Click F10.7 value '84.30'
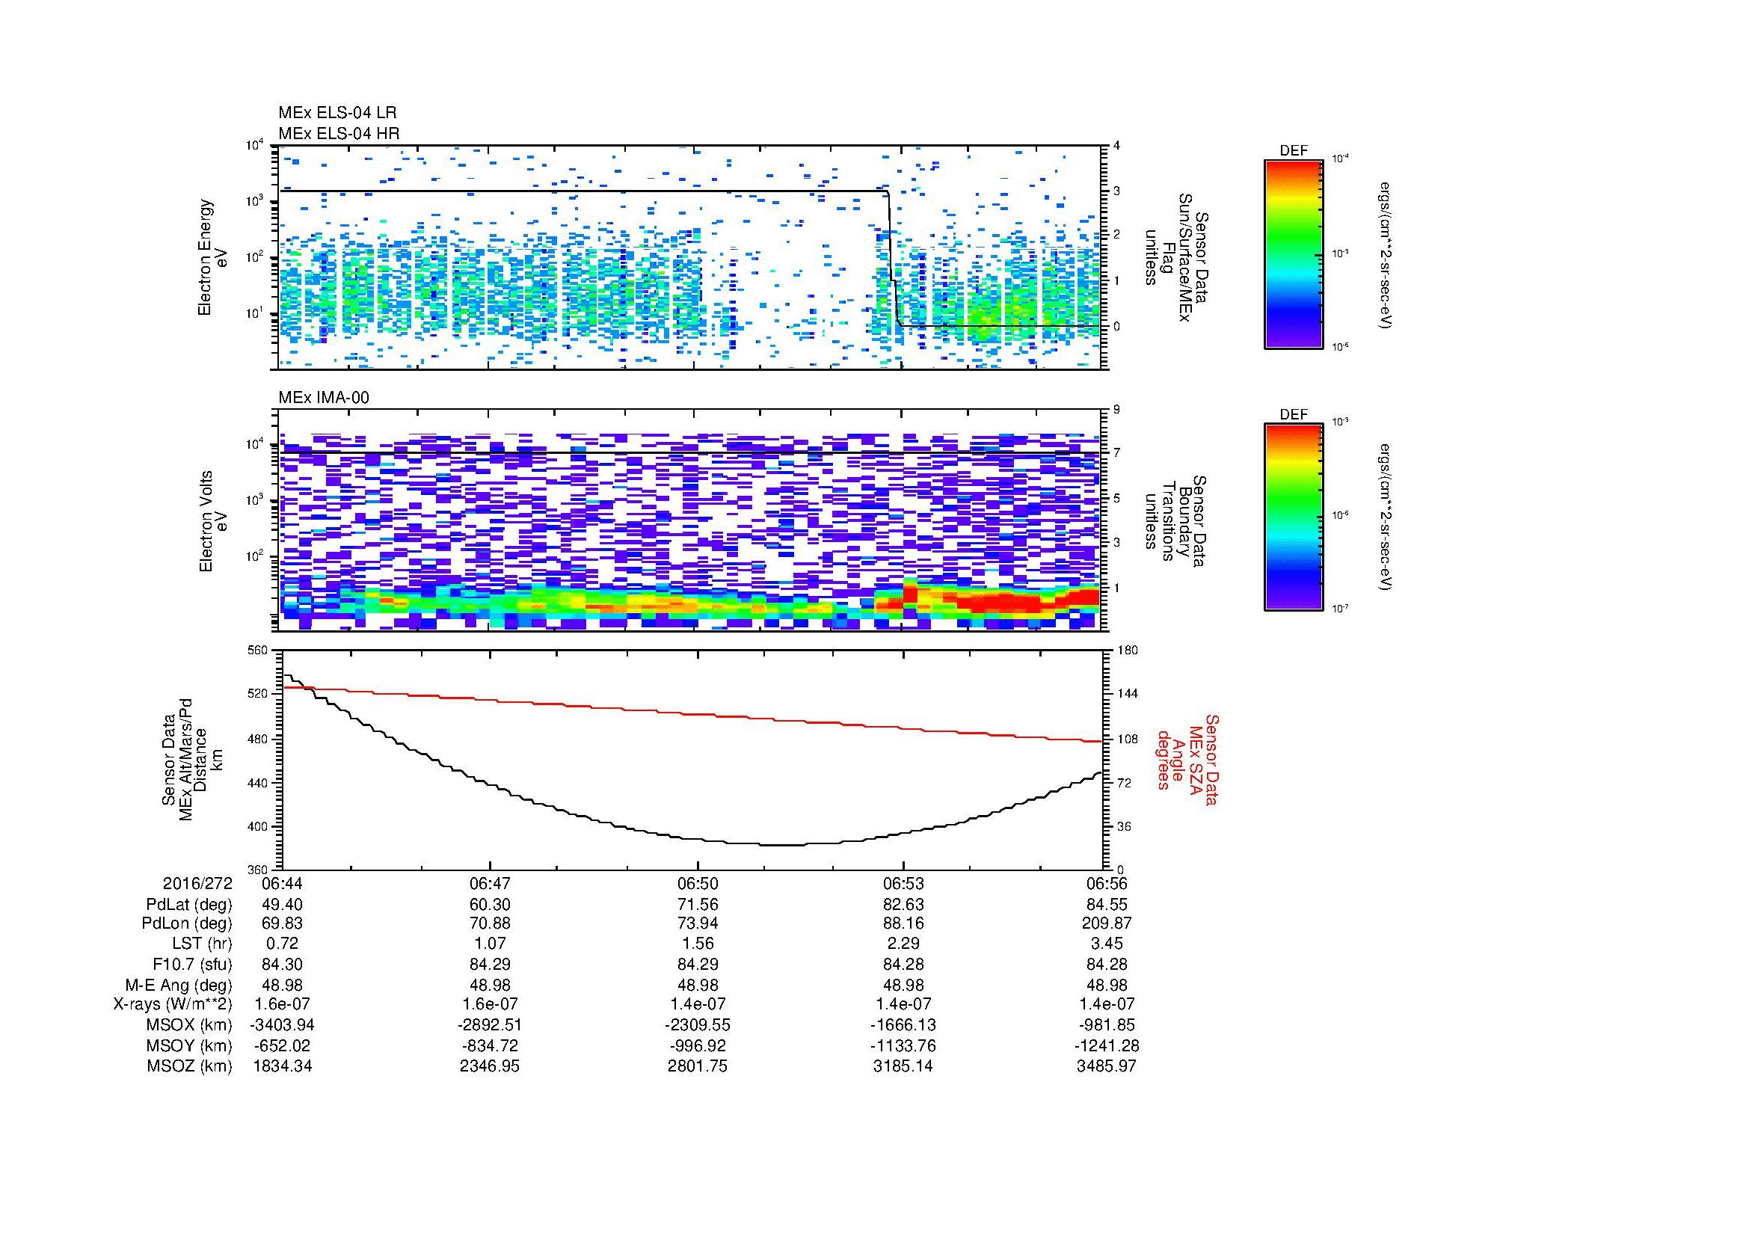 [282, 964]
